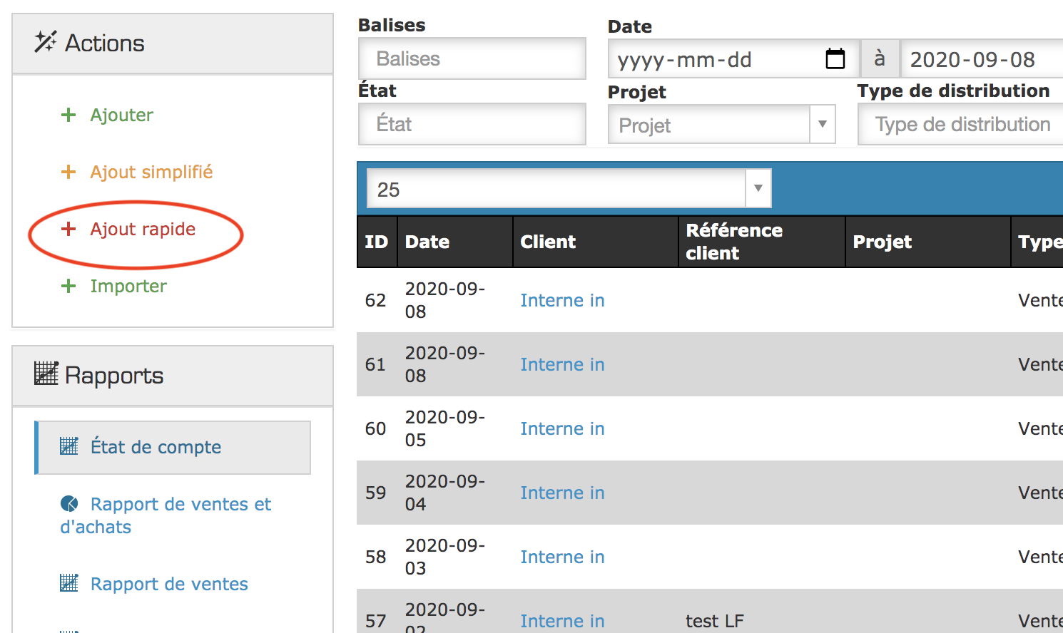Open the Rapport de ventes menu item

(x=169, y=584)
